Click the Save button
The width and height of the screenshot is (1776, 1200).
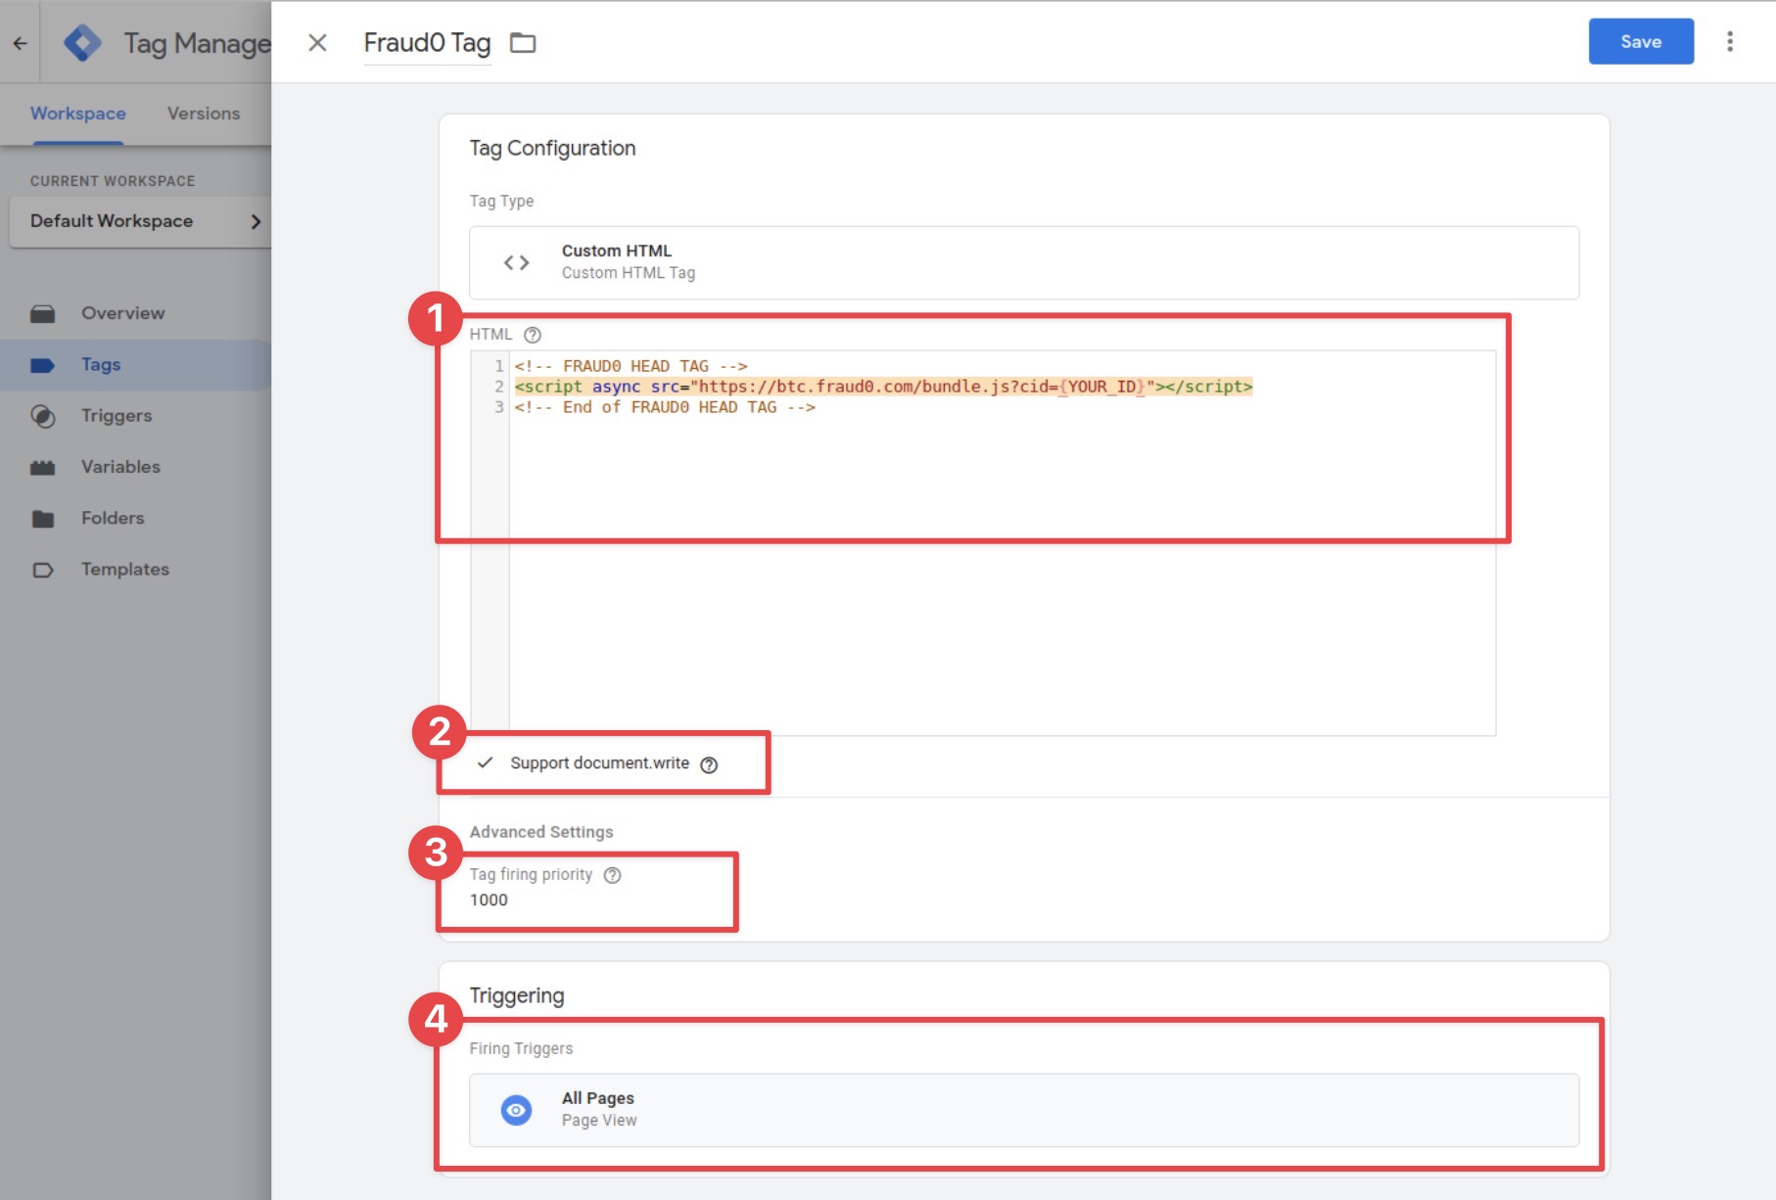[1640, 41]
